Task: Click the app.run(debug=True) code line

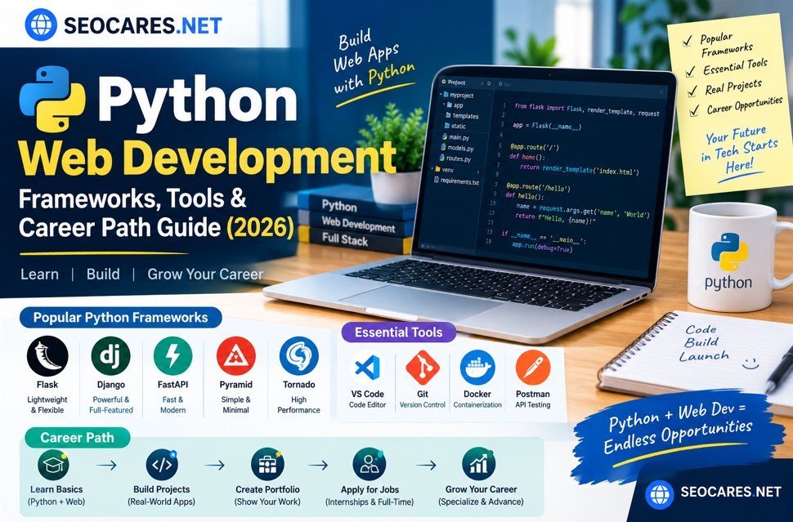Action: (542, 247)
